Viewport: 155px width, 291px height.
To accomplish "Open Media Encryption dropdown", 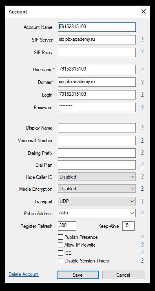I will [x=97, y=189].
